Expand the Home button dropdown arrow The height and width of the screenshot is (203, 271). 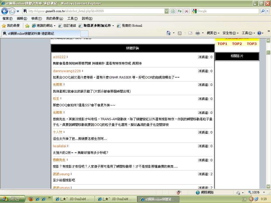(x=174, y=33)
